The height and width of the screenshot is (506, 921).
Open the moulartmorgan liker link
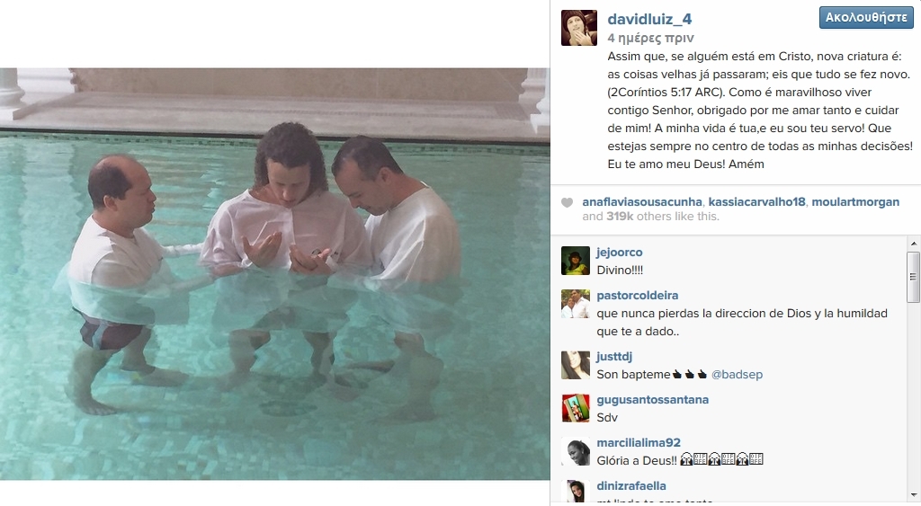(x=855, y=201)
